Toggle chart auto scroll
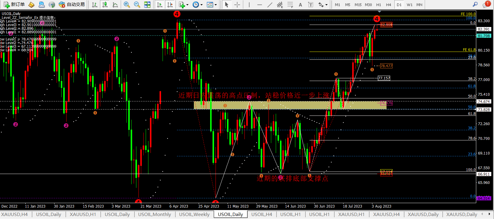 [x=160, y=4]
